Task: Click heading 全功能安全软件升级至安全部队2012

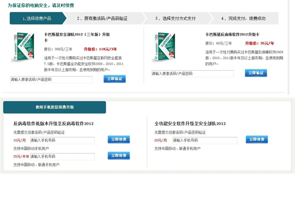Action: click(x=190, y=124)
